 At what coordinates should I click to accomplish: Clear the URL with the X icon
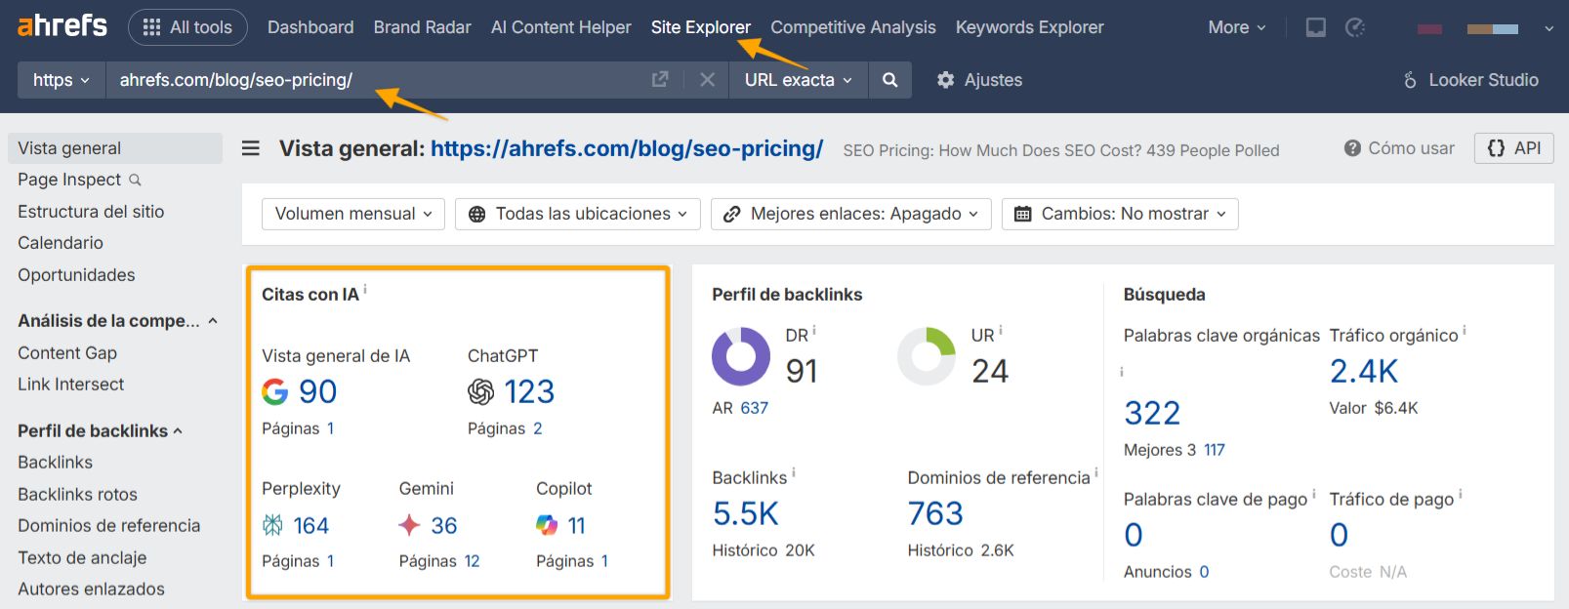tap(707, 80)
